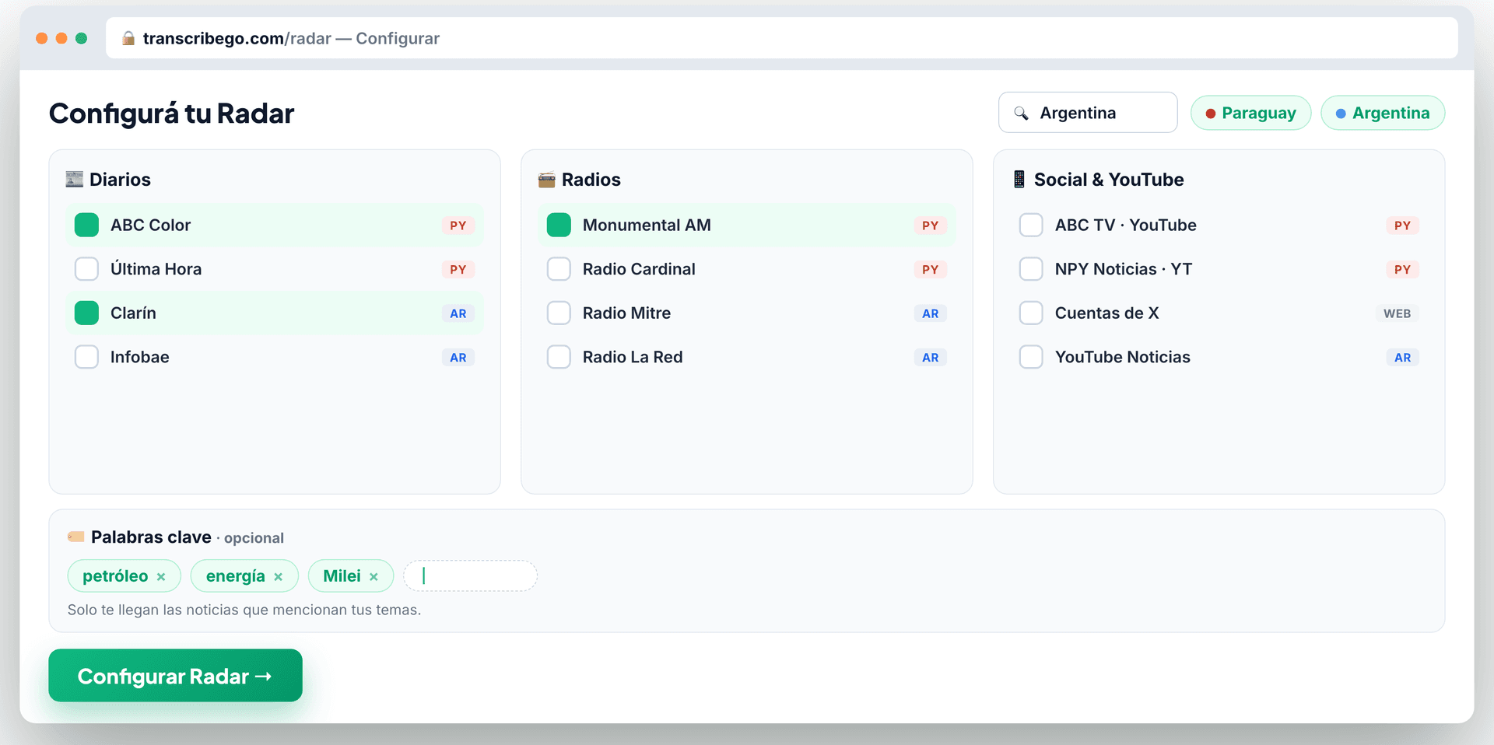Check the Última Hora checkbox
The image size is (1494, 745).
(86, 269)
